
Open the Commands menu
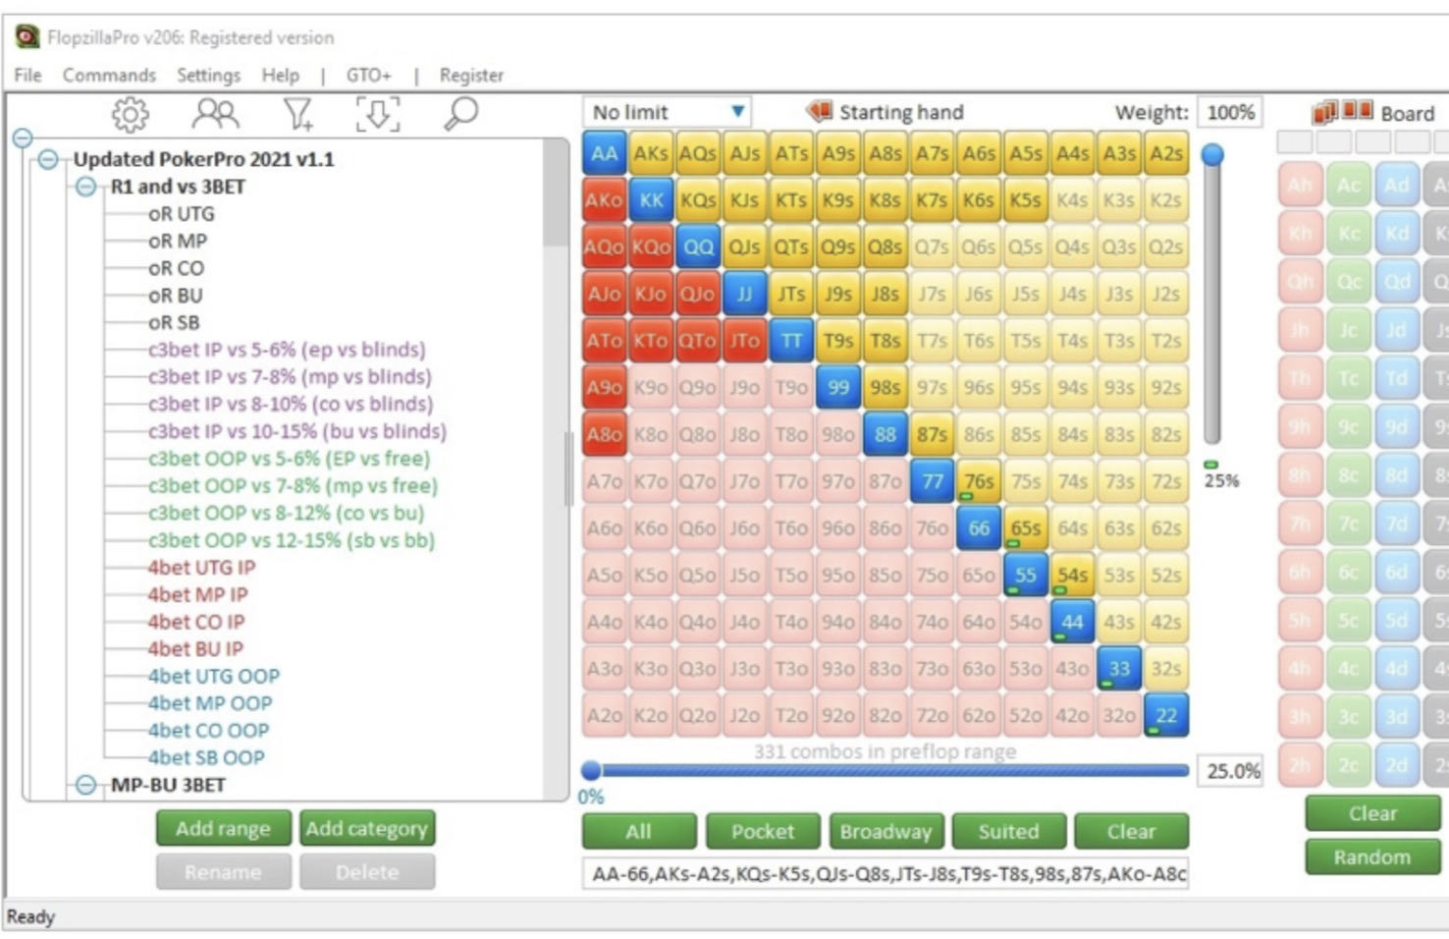tap(109, 75)
